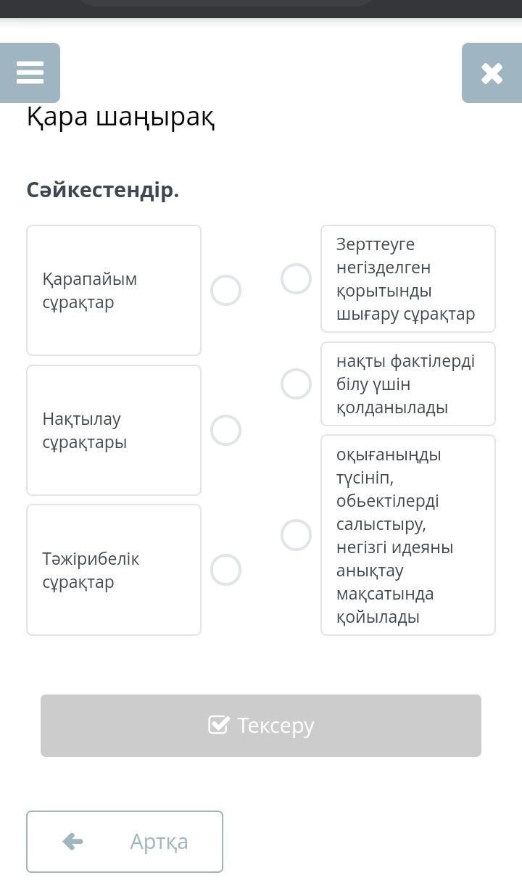Select the circle beside Зерттеуге негізделген answer
The height and width of the screenshot is (891, 522).
(x=296, y=278)
